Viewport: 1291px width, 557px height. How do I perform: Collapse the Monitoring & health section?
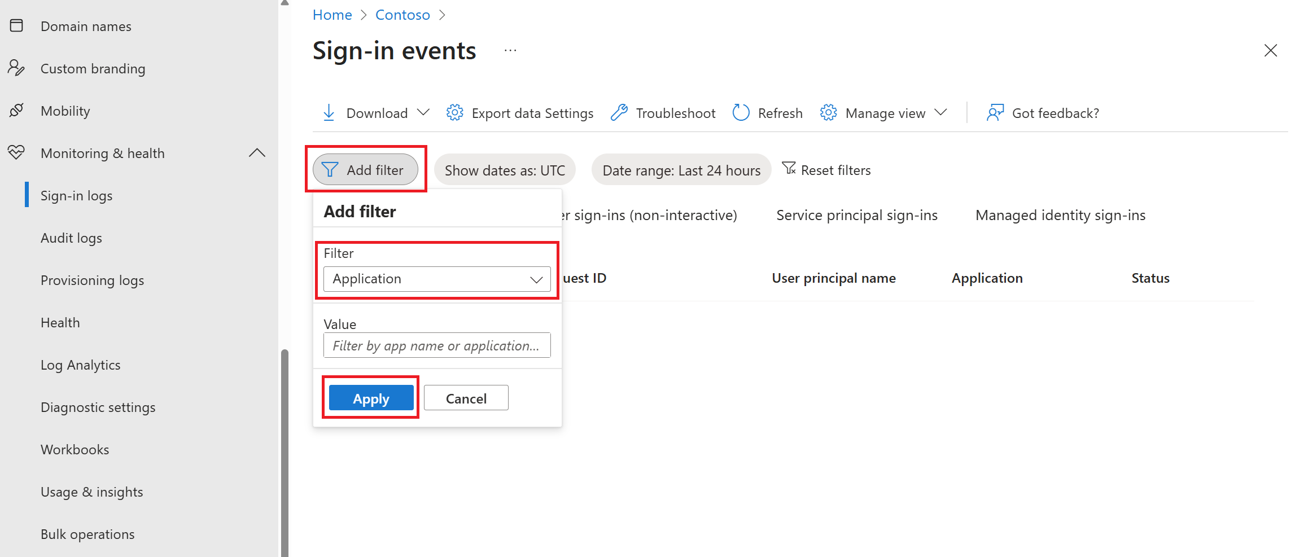257,153
